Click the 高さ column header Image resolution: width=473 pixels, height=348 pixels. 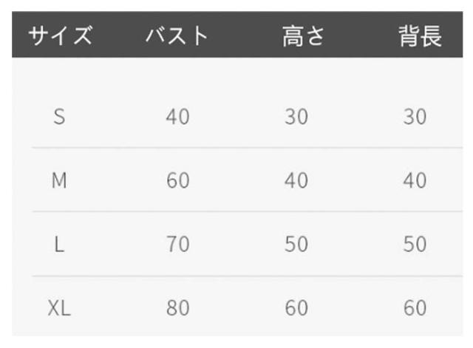[303, 37]
